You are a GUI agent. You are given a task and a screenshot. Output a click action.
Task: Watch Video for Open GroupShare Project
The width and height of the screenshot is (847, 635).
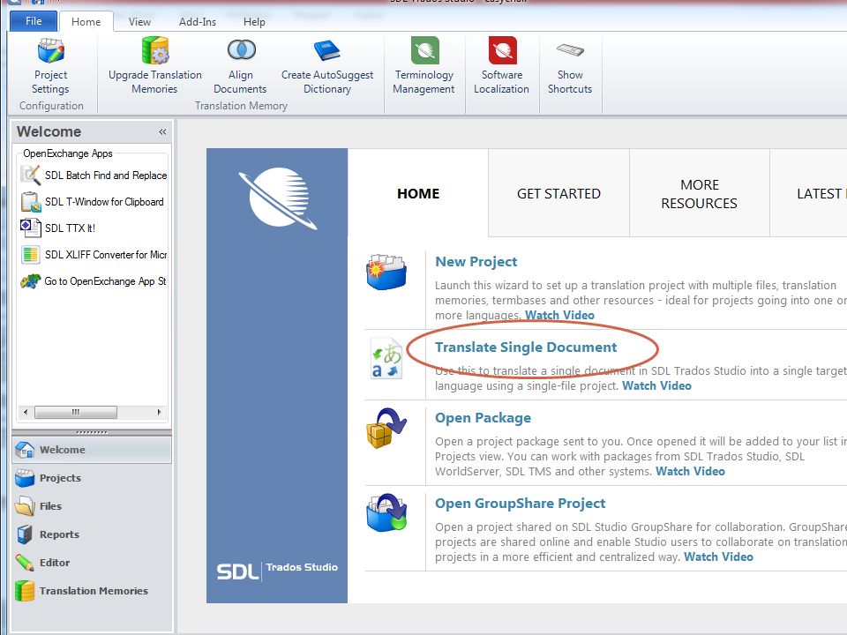click(x=718, y=557)
